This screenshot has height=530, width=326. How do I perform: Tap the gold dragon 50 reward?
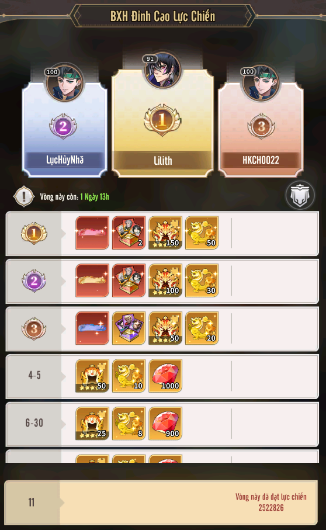(x=202, y=233)
